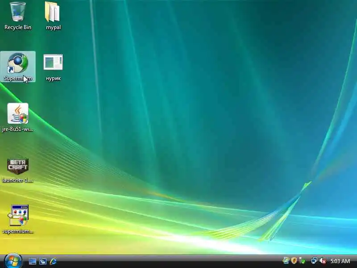Click Switch between windows quick launch icon
This screenshot has height=268, width=357.
43,261
